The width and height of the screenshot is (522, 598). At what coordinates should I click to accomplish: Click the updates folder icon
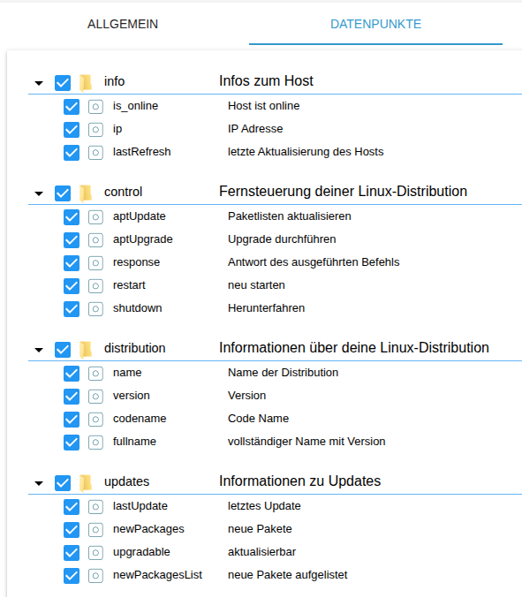86,483
